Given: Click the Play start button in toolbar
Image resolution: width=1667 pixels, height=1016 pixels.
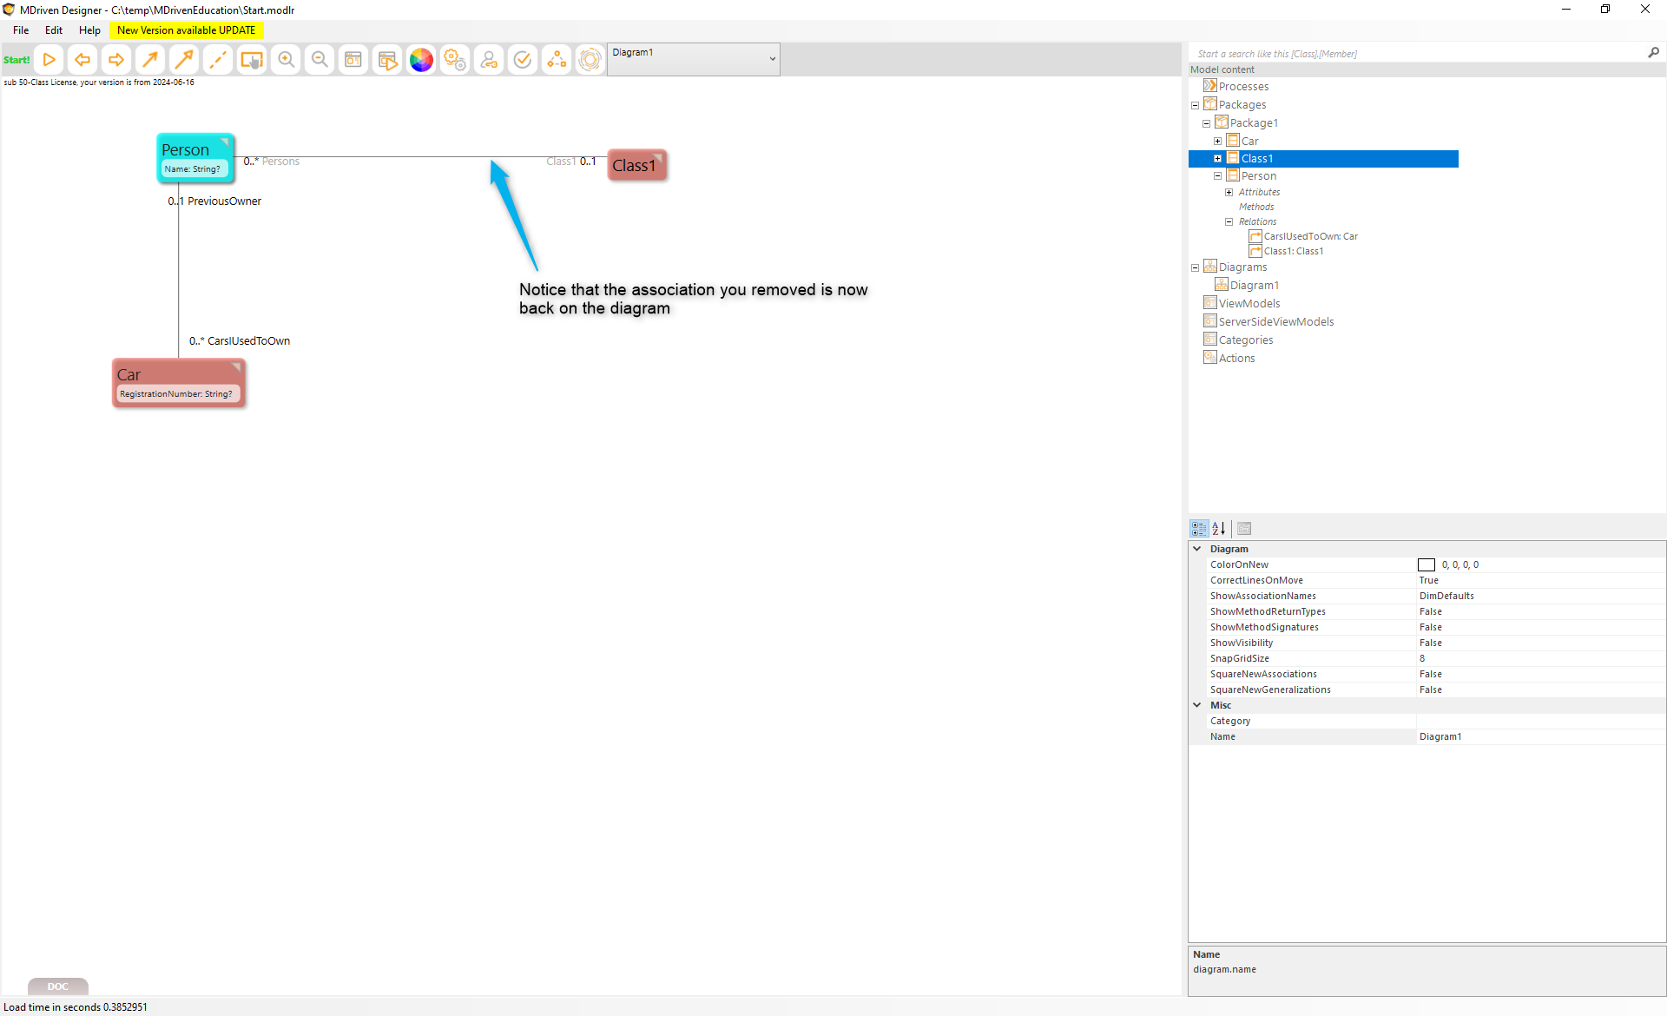Looking at the screenshot, I should 49,60.
